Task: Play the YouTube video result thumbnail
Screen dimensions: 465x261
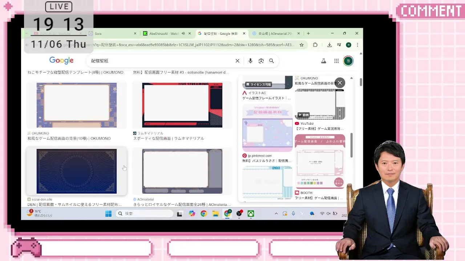Action: click(x=320, y=104)
